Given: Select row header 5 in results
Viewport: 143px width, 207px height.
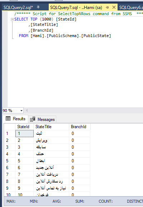Looking at the screenshot, I should pyautogui.click(x=10, y=161).
